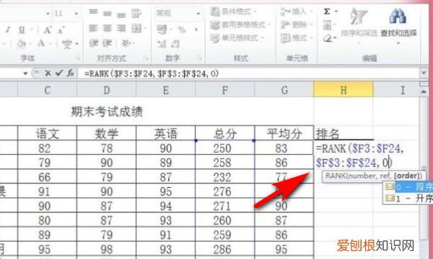Select column F header
This screenshot has height=259, width=433.
225,90
